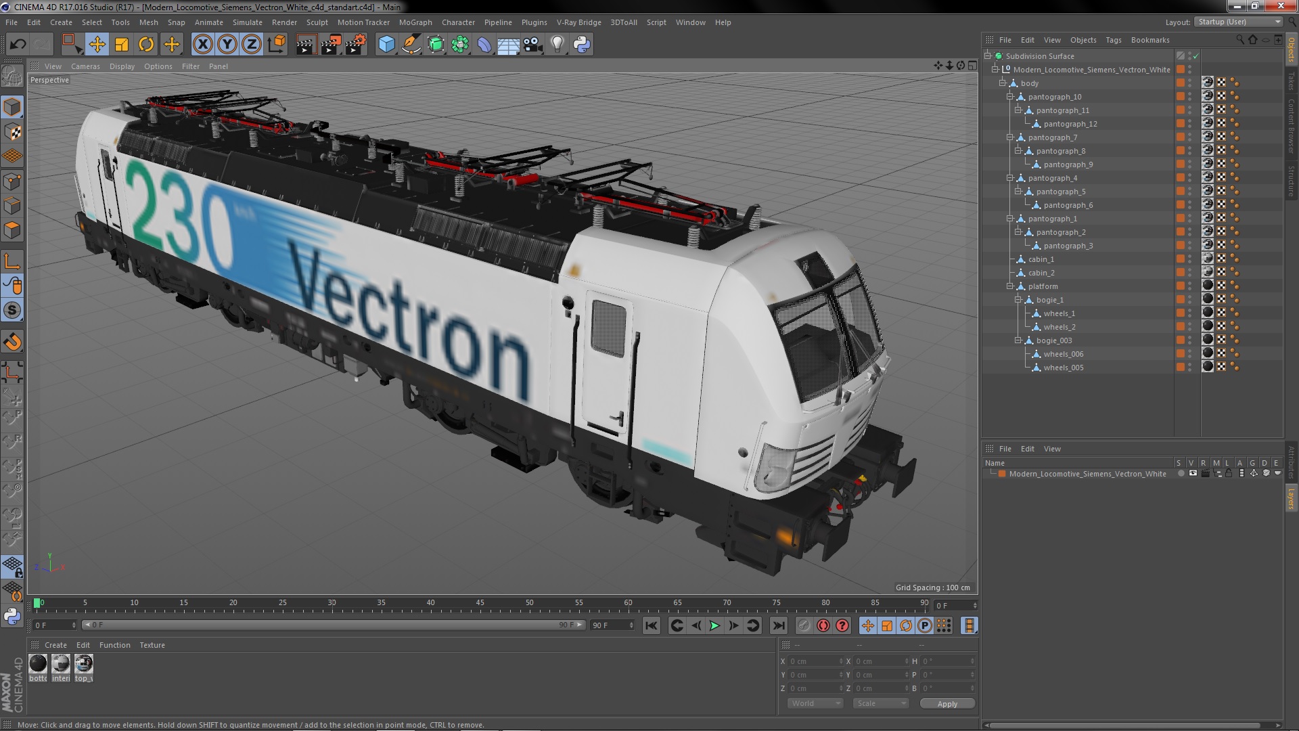Click the Camera object icon
Screen dimensions: 1299x731
533,45
